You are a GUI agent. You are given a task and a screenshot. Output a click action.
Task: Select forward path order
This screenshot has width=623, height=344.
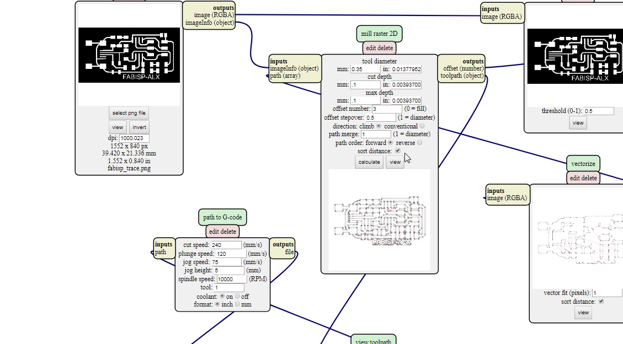coord(390,142)
